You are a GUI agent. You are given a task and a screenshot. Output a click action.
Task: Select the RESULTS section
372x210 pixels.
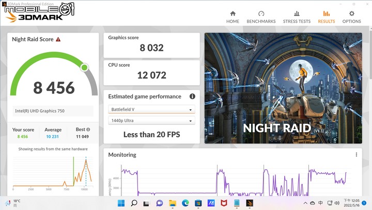327,17
